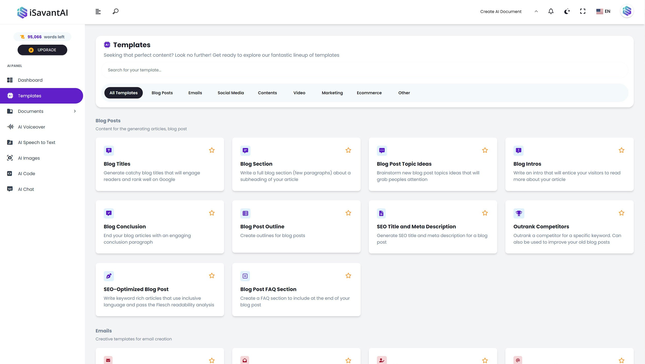Click the Outrank Competitors trophy icon
This screenshot has height=364, width=645.
click(519, 213)
